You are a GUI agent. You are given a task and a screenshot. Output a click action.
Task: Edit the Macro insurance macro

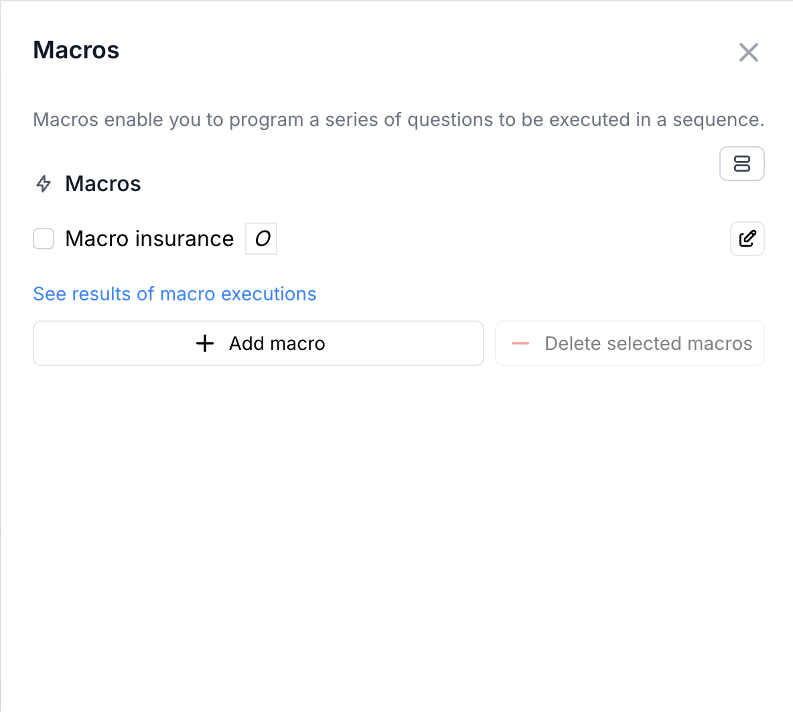(x=747, y=239)
